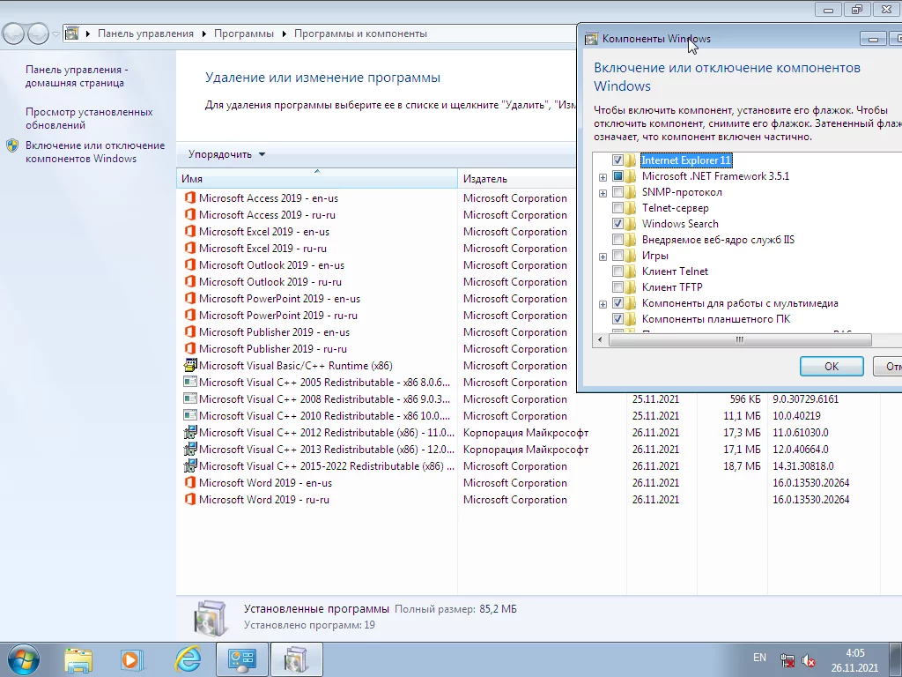
Task: Open breadcrumb arrow after Программы
Action: [x=284, y=33]
